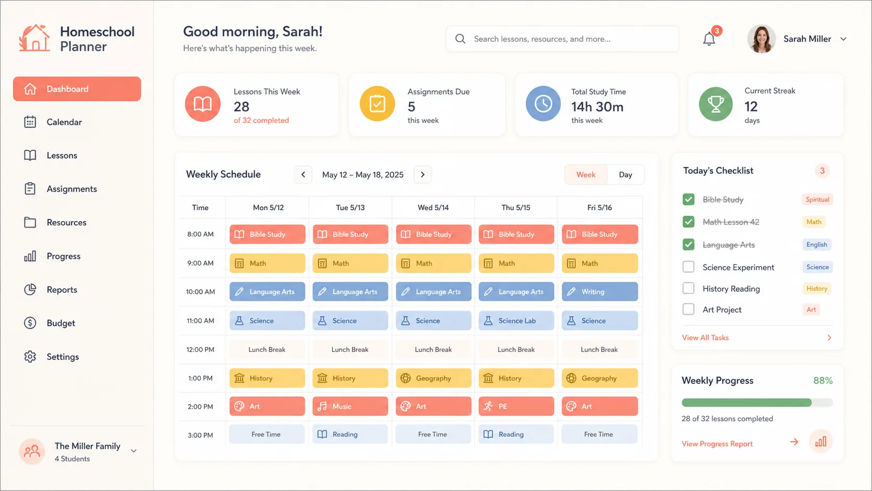Click the checklist count badge showing 3

[x=822, y=171]
